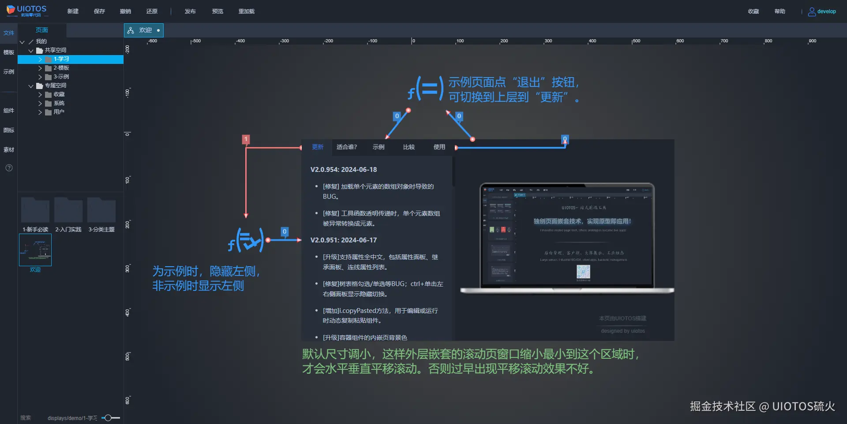Click the folder icon beside 1-学习

(49, 59)
